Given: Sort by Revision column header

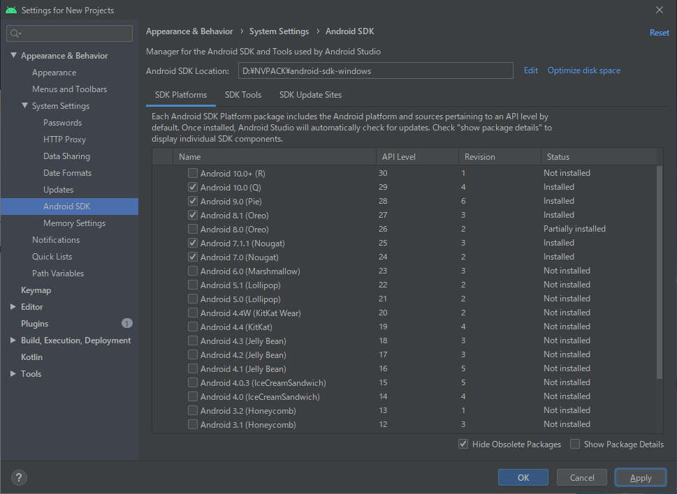Looking at the screenshot, I should point(500,157).
